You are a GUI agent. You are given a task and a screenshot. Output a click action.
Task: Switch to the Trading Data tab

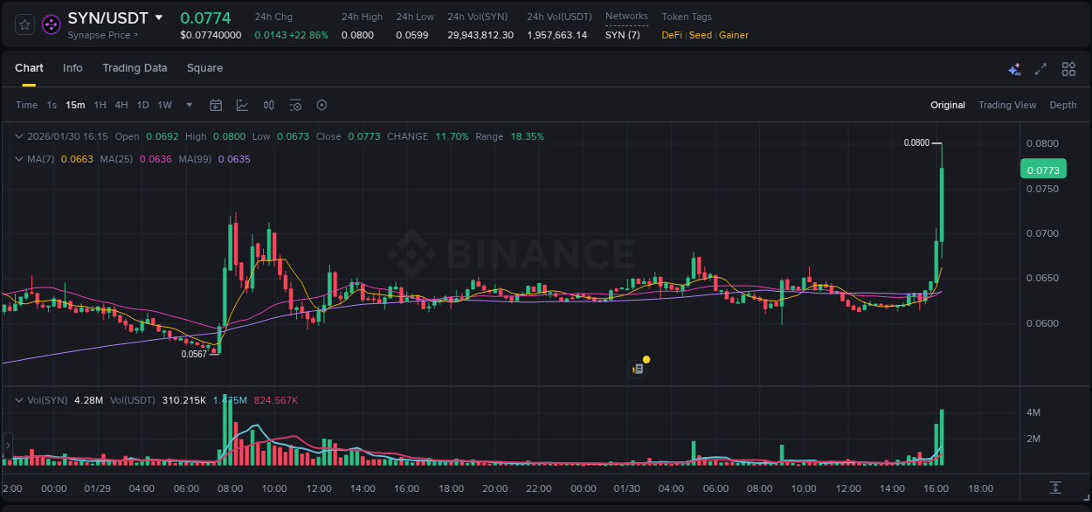(x=135, y=68)
